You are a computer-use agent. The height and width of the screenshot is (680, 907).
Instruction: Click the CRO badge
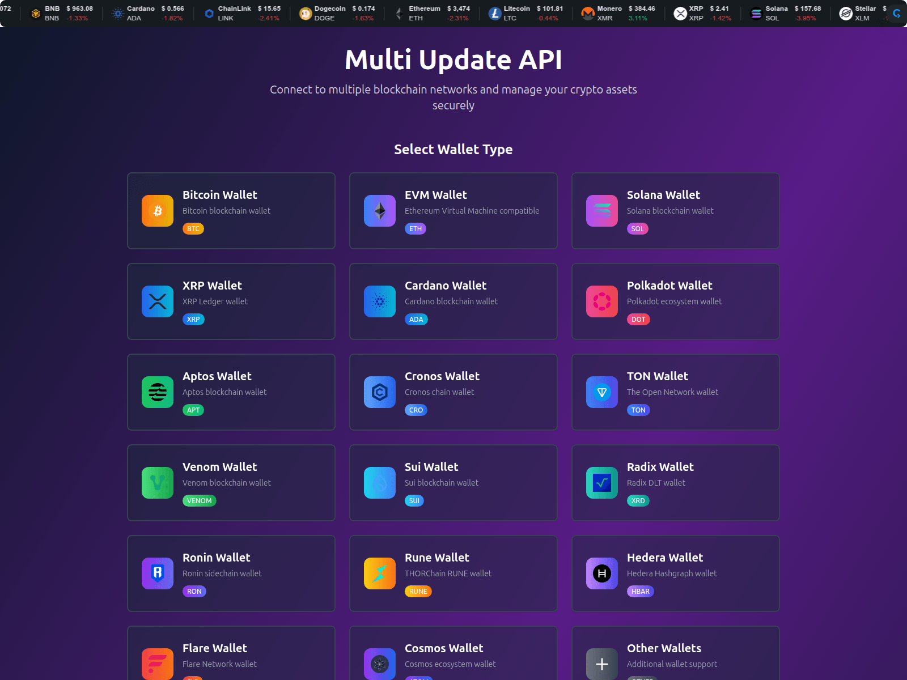tap(416, 410)
